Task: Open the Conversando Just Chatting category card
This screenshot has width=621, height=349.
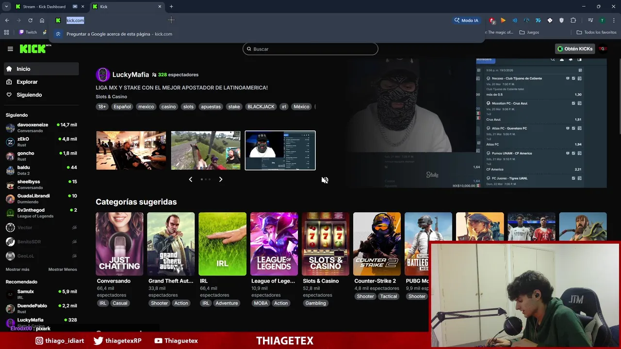Action: coord(119,244)
